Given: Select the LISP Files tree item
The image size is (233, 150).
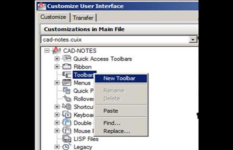Looking at the screenshot, I should pos(86,139).
